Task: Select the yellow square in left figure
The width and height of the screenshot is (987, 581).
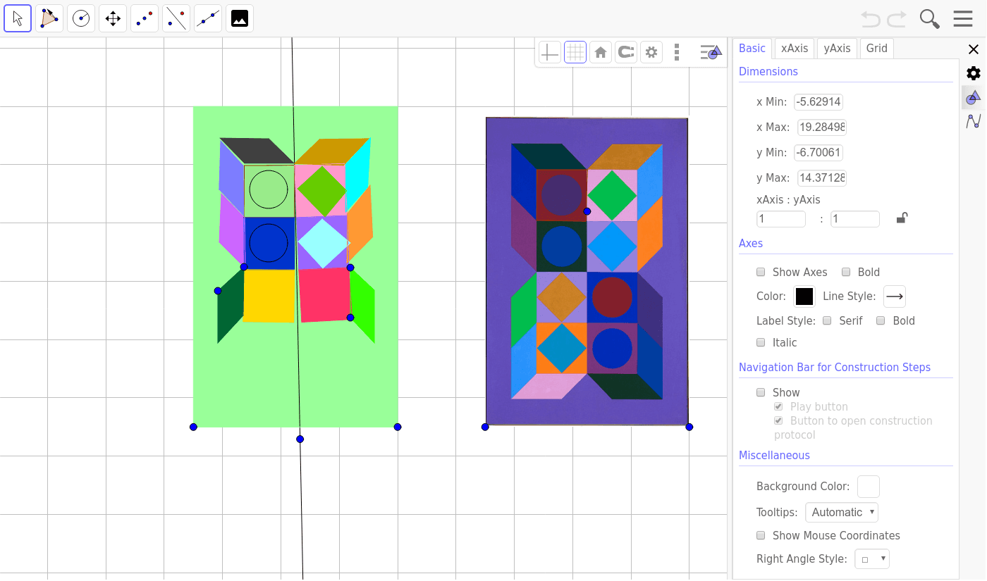Action: (269, 296)
